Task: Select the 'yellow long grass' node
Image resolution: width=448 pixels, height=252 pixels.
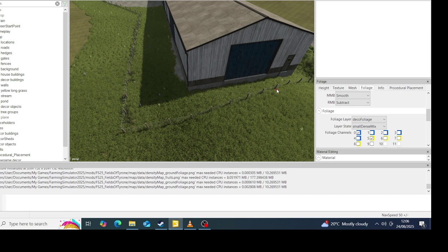Action: pyautogui.click(x=14, y=90)
